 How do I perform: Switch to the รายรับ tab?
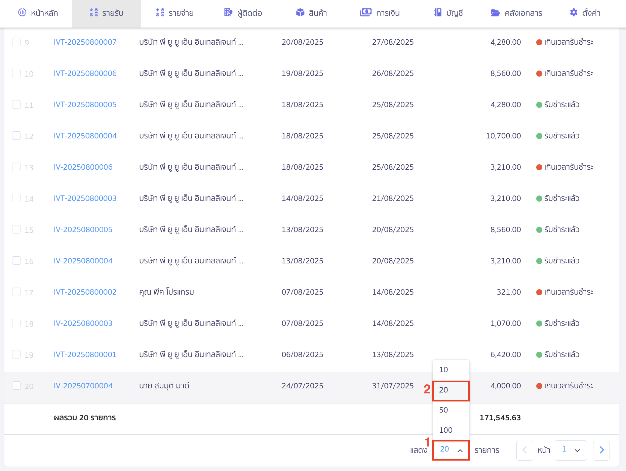(x=107, y=13)
